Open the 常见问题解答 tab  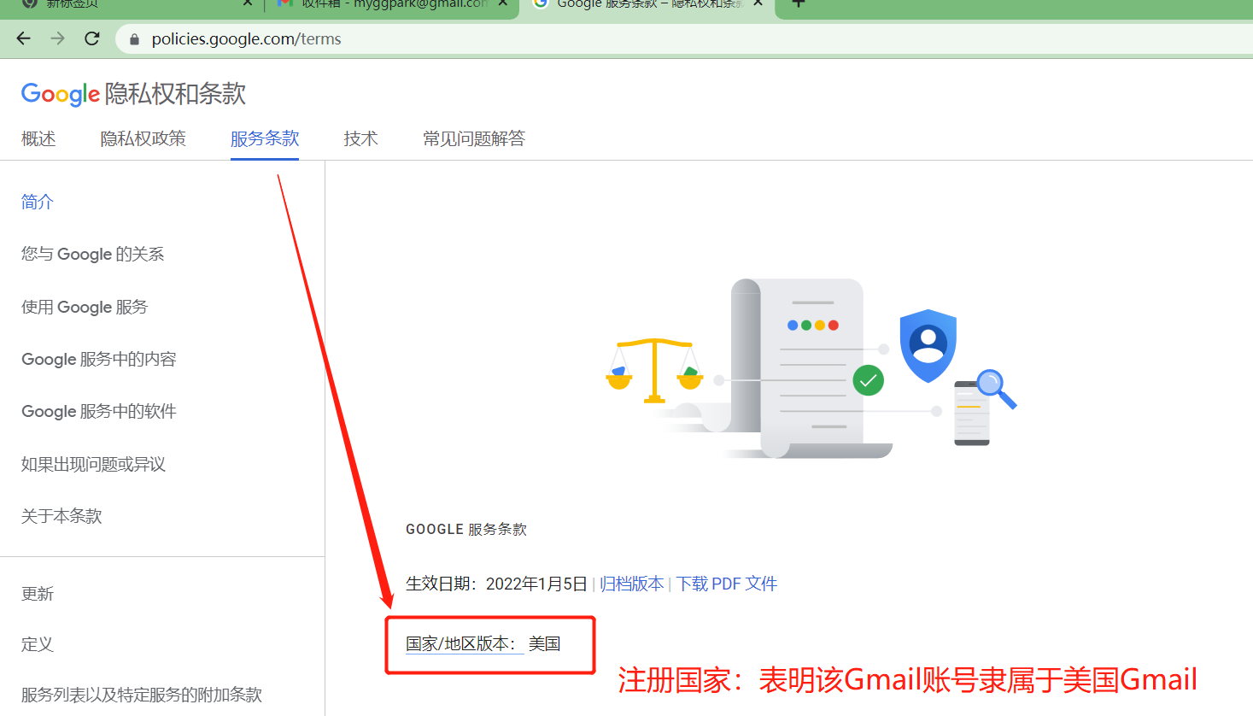coord(474,138)
